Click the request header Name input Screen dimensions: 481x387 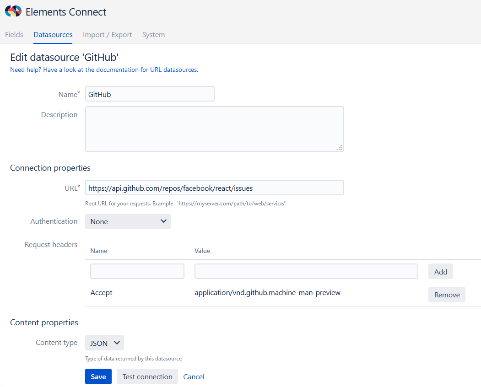click(x=137, y=271)
